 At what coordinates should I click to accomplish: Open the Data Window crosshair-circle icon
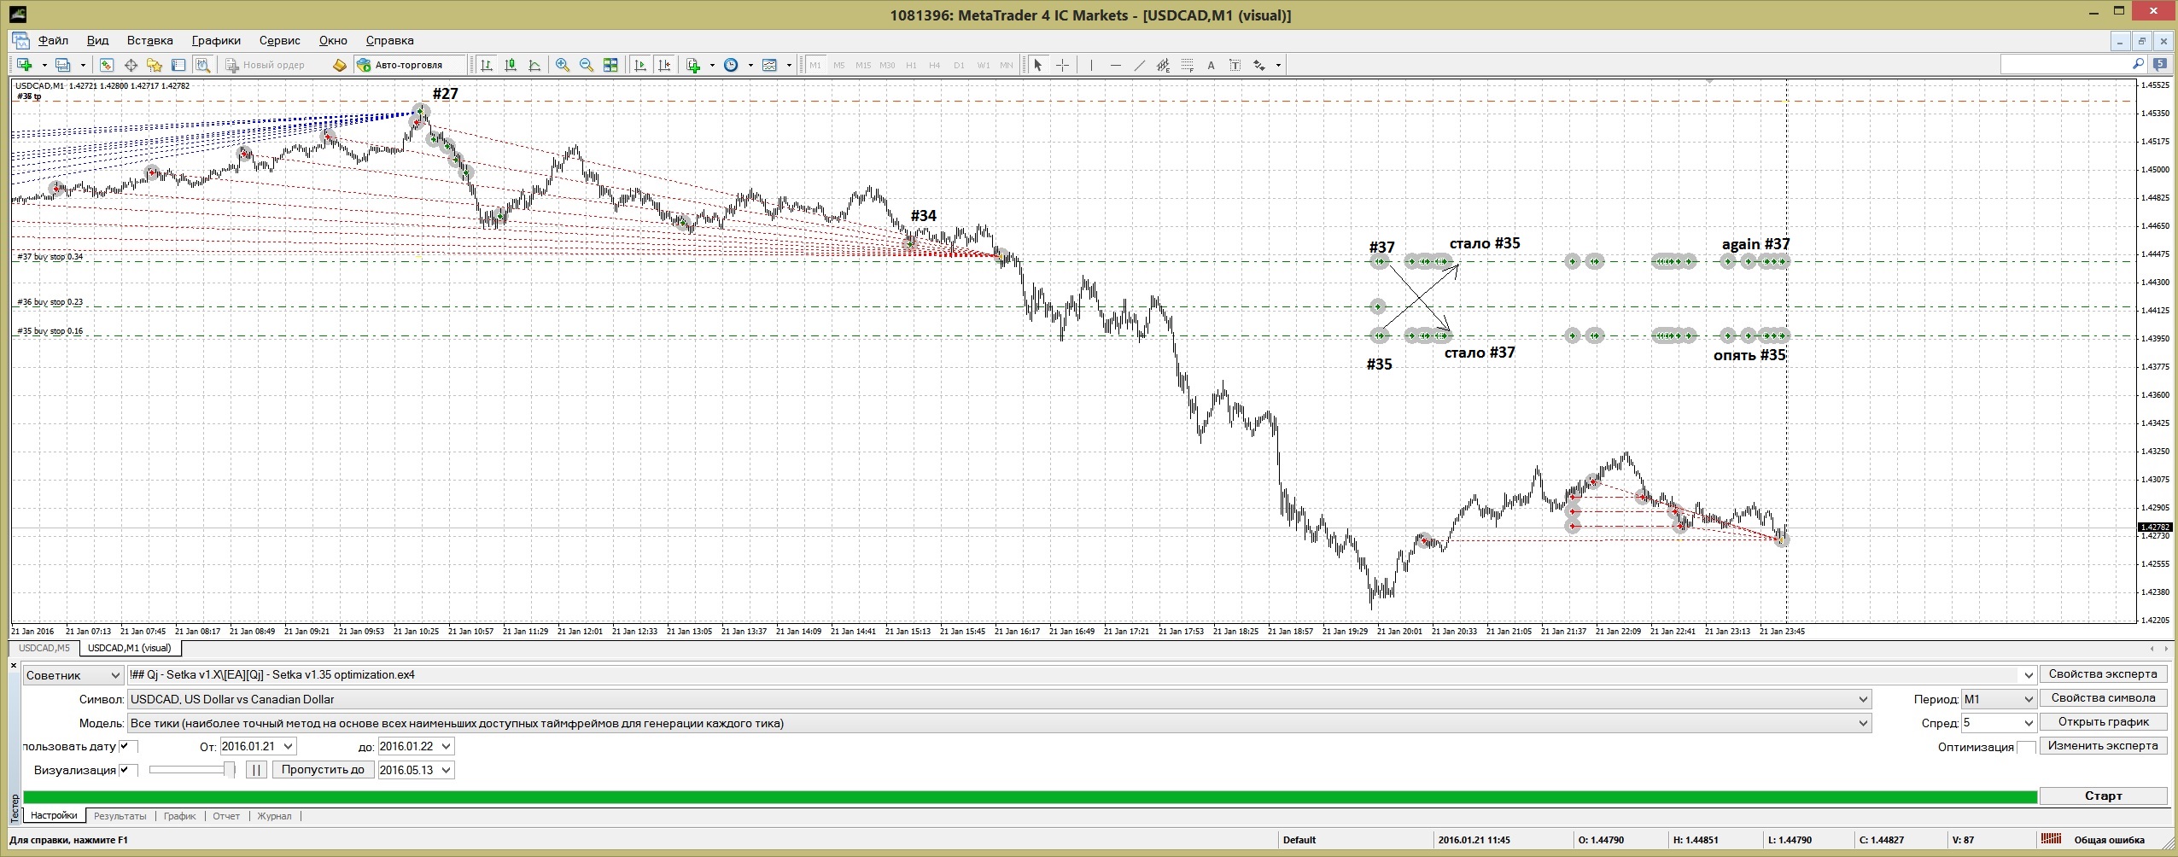(x=131, y=65)
